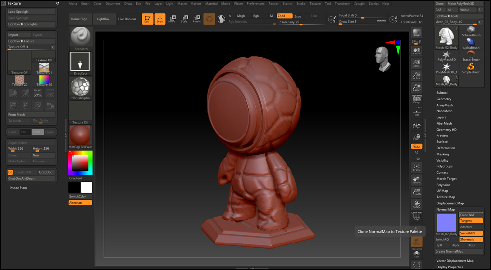Disable the Tangent normal map option
This screenshot has height=270, width=491.
pyautogui.click(x=470, y=221)
